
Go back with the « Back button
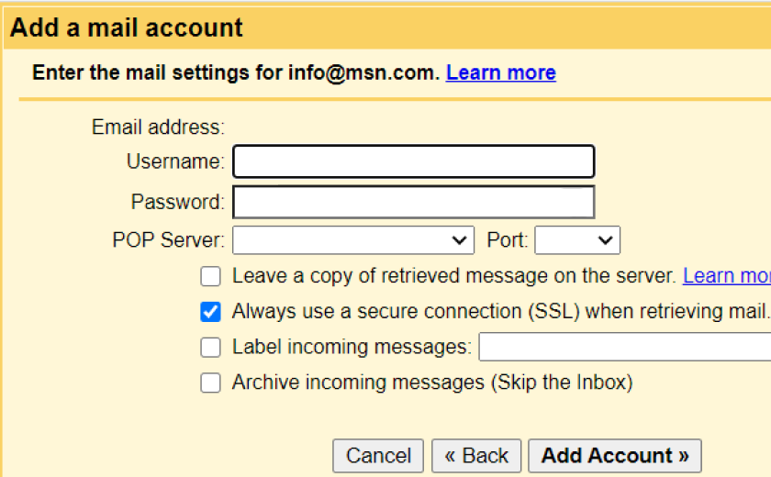coord(476,456)
